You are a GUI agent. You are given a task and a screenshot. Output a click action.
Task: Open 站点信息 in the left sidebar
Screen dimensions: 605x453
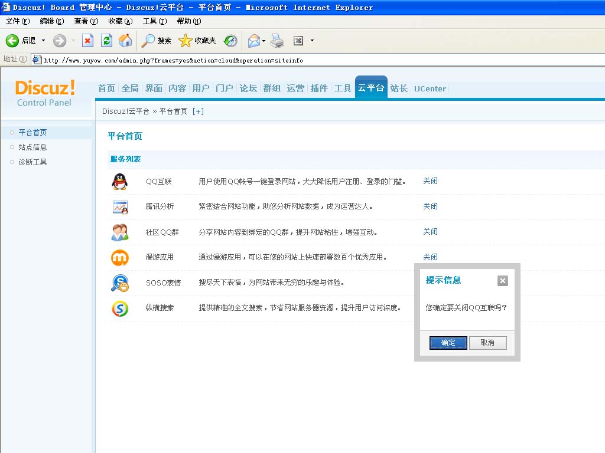click(32, 147)
